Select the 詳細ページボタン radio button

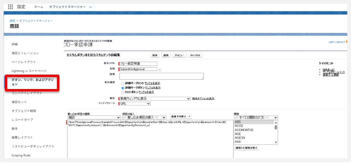click(x=122, y=88)
